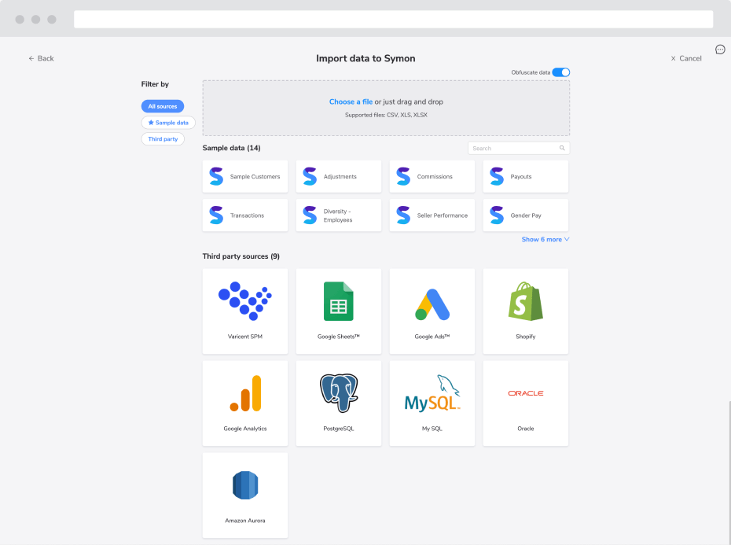Image resolution: width=731 pixels, height=545 pixels.
Task: Click the Adjustments Symon logo icon
Action: [310, 176]
